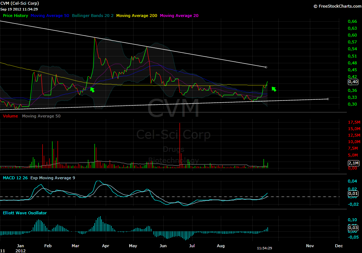Viewport: 362px width, 253px height.
Task: Select the Elliott Wave Oscillator panel label
Action: coord(25,213)
